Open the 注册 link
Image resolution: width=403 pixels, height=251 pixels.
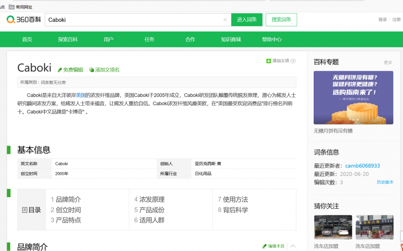pos(396,20)
